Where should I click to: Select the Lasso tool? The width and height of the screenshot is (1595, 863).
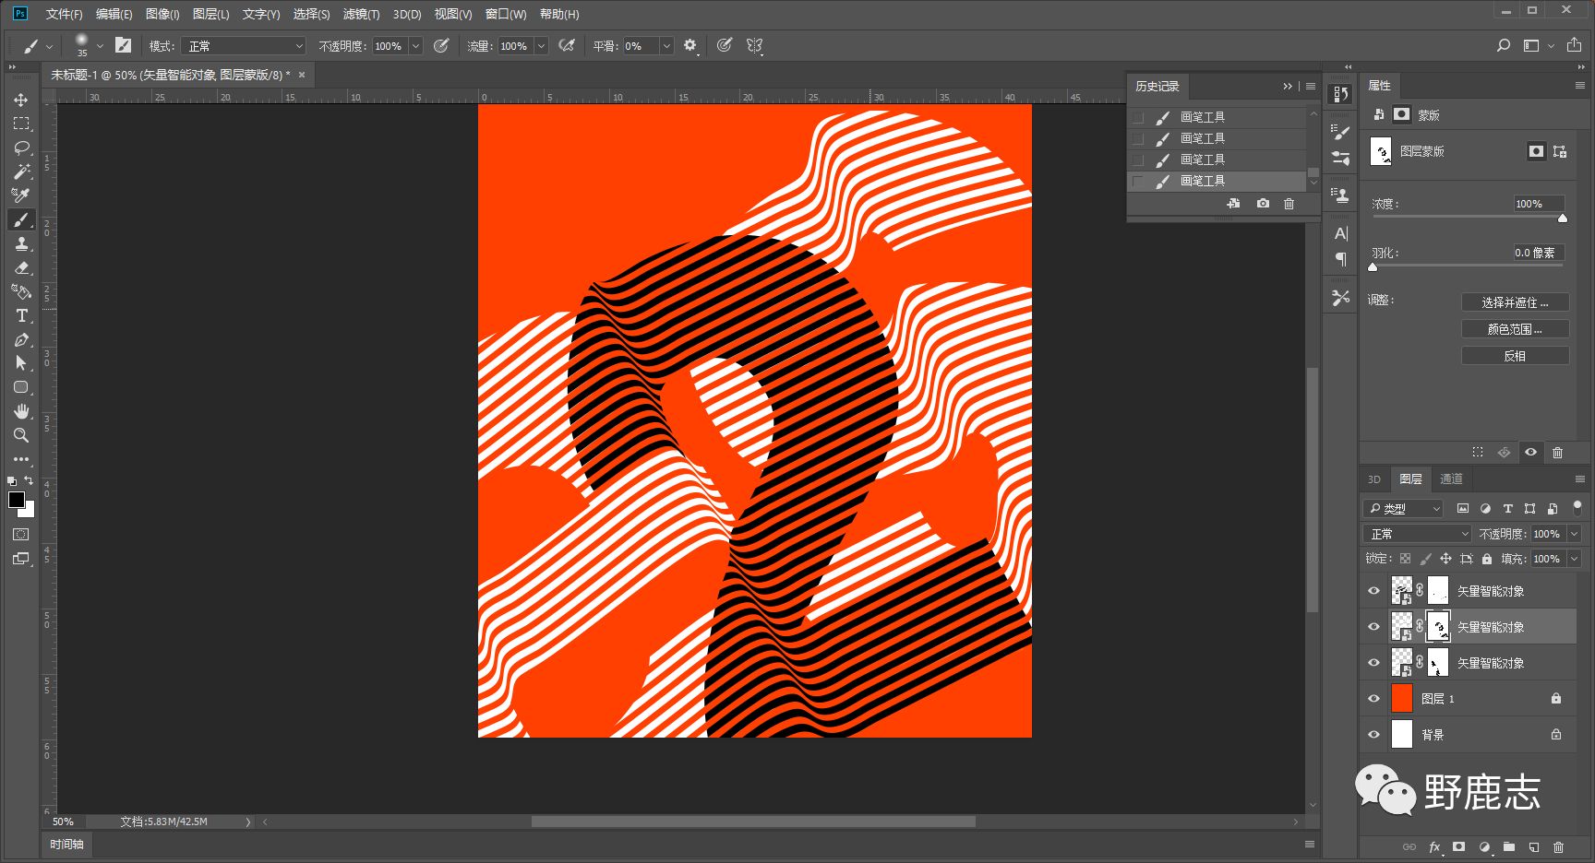[21, 148]
